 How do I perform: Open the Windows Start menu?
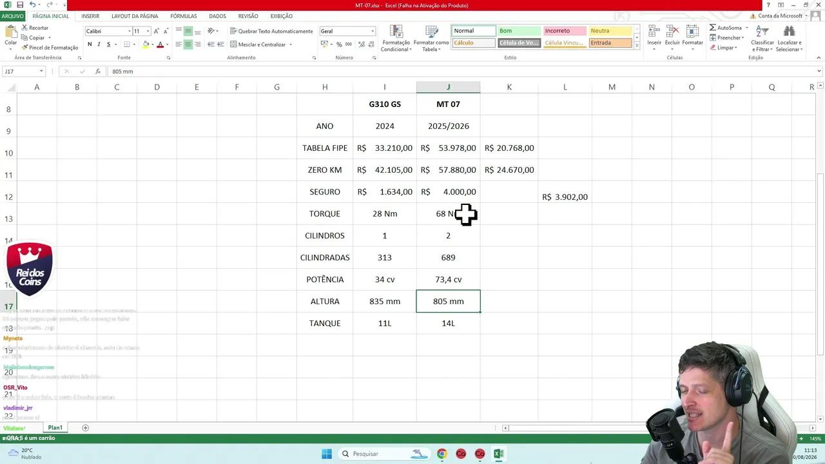click(x=327, y=454)
